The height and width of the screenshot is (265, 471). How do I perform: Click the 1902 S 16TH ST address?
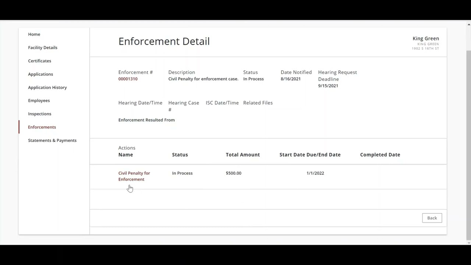pyautogui.click(x=425, y=49)
